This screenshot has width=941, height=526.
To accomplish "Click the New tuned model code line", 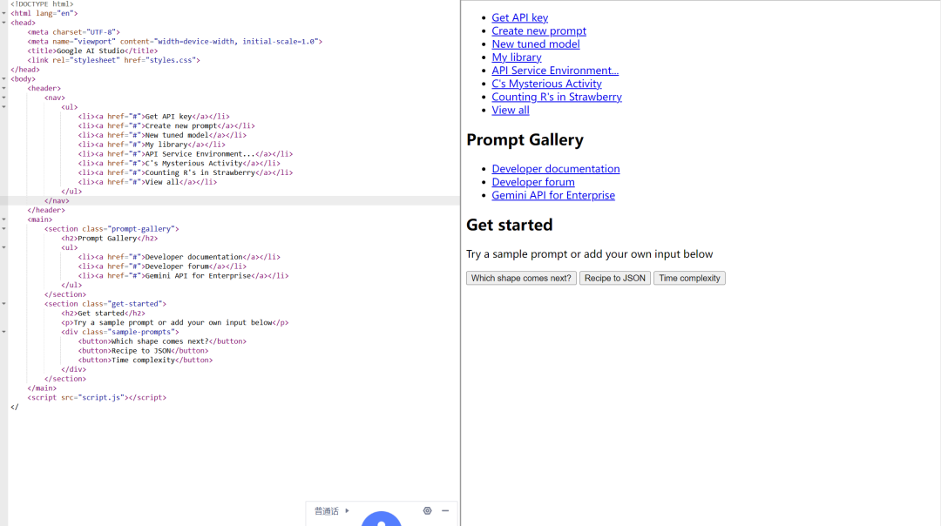I will (162, 135).
